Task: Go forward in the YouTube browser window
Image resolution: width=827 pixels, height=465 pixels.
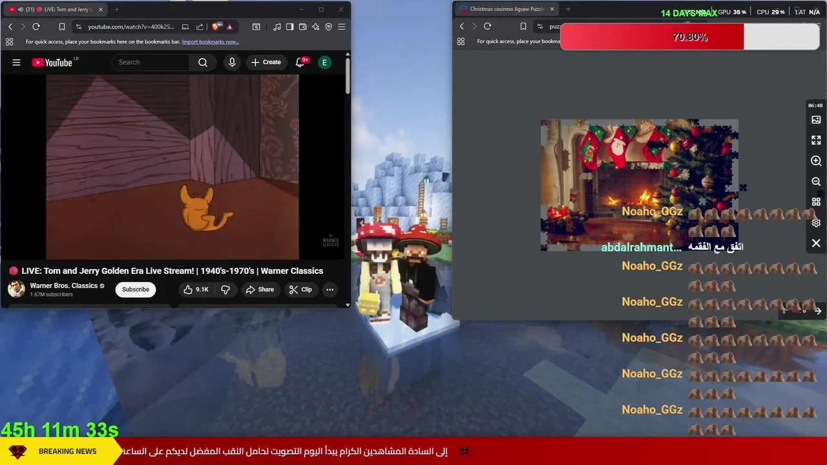Action: pos(23,26)
